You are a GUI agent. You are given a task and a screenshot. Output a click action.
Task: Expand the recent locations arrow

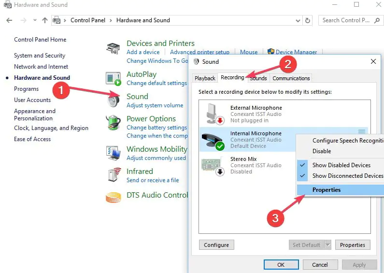click(34, 20)
